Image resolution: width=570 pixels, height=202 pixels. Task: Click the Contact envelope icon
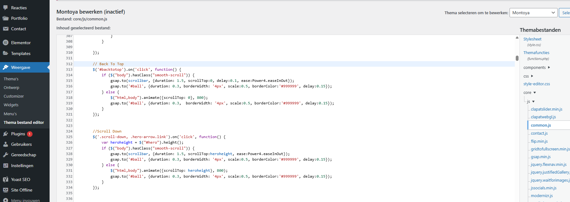pos(6,29)
